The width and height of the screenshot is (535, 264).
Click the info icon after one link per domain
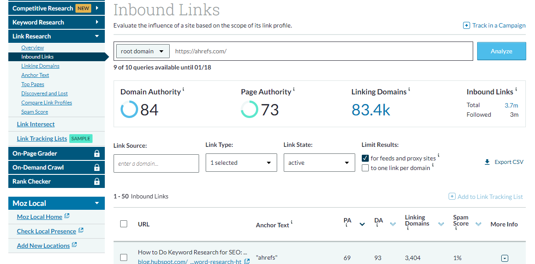click(x=433, y=165)
